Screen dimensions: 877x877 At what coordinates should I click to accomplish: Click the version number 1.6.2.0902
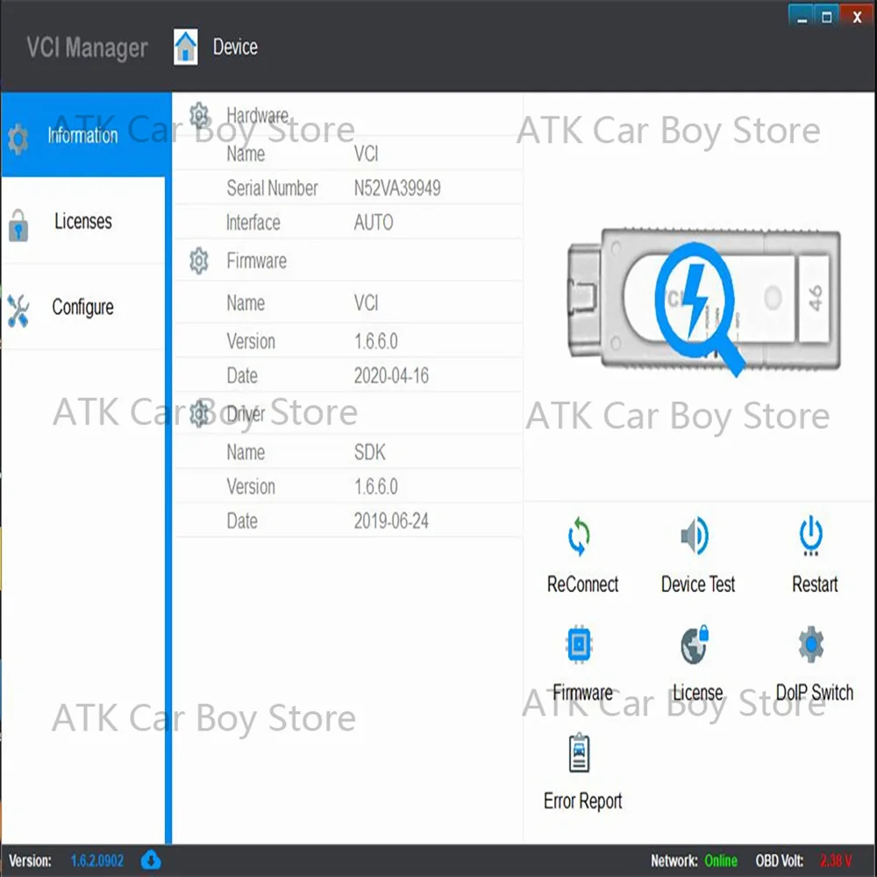[x=96, y=861]
